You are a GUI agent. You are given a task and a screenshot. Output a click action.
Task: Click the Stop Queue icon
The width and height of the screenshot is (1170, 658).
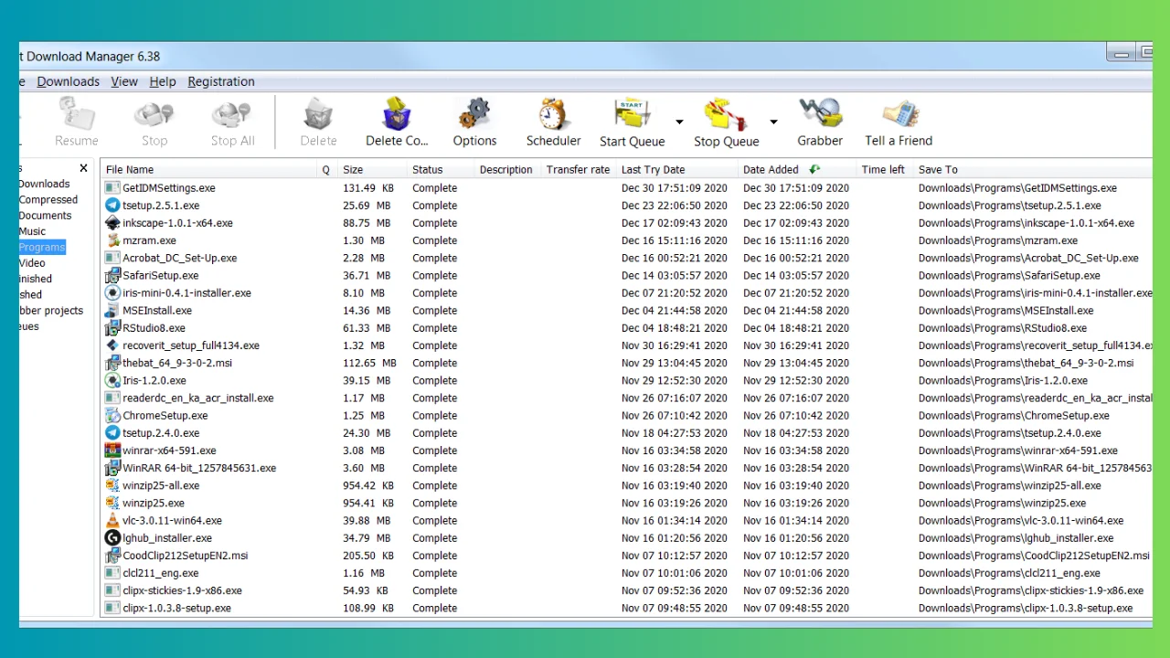tap(726, 113)
